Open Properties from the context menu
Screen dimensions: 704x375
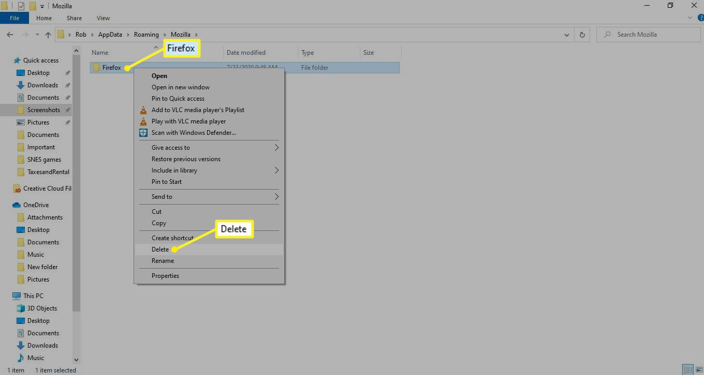coord(209,276)
